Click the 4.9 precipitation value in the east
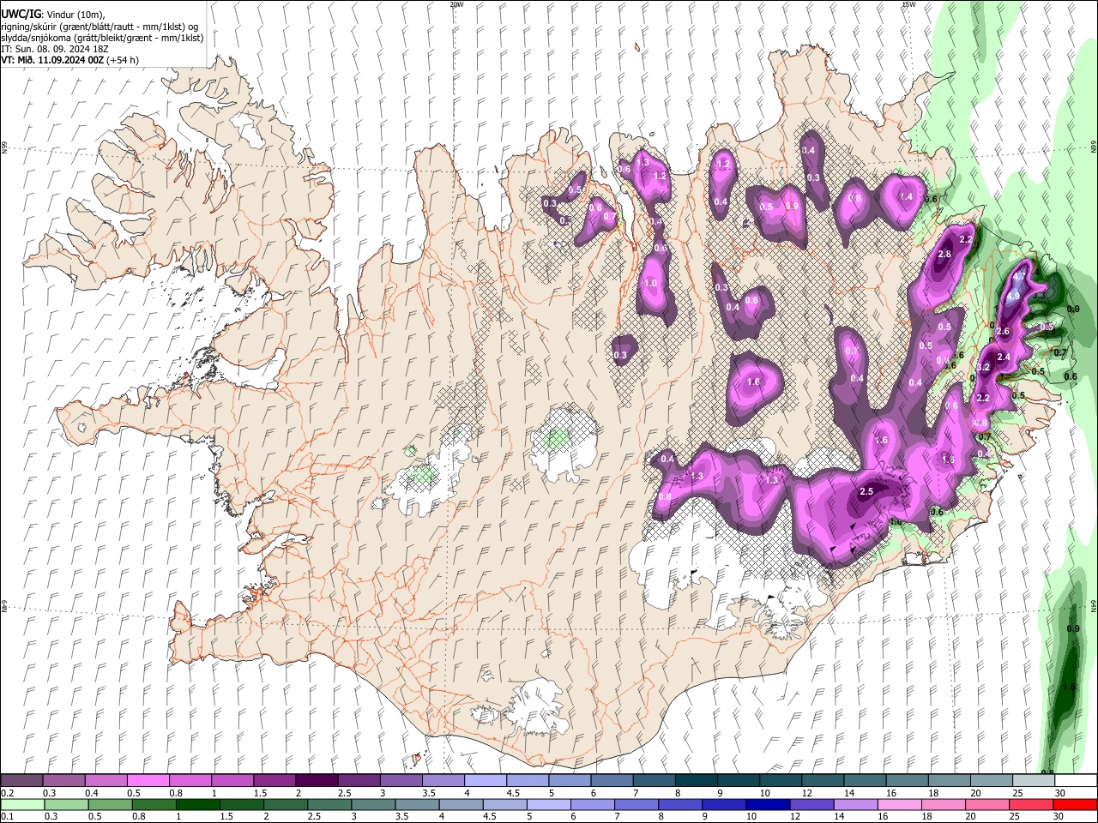 [1013, 297]
